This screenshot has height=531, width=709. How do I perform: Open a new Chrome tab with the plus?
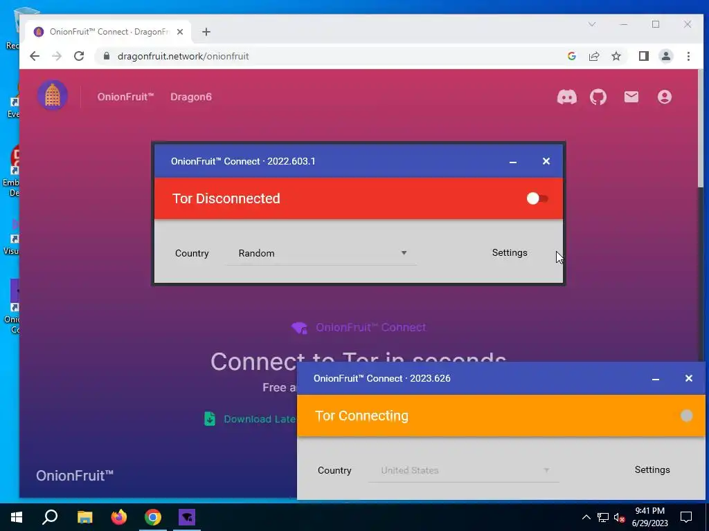click(206, 32)
